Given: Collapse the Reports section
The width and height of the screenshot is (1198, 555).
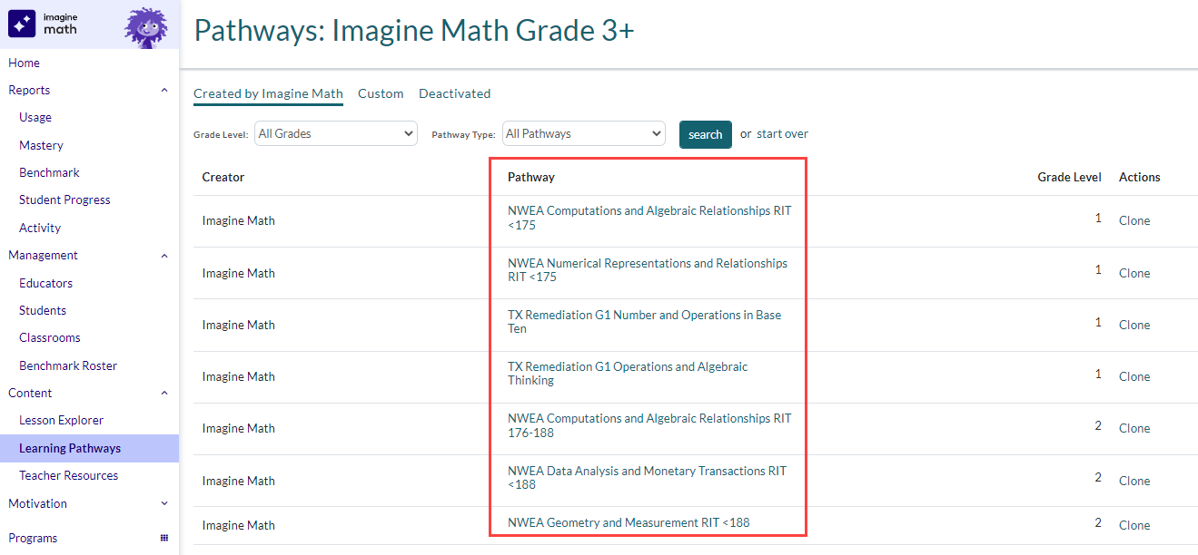Looking at the screenshot, I should click(164, 90).
